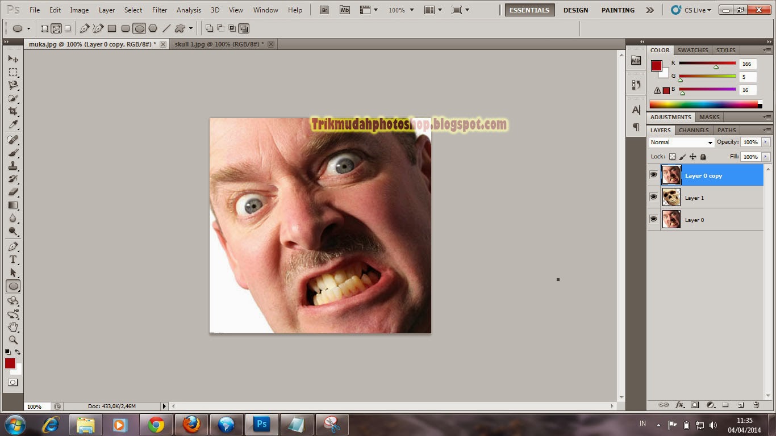Click the color spectrum ramp

(x=706, y=104)
